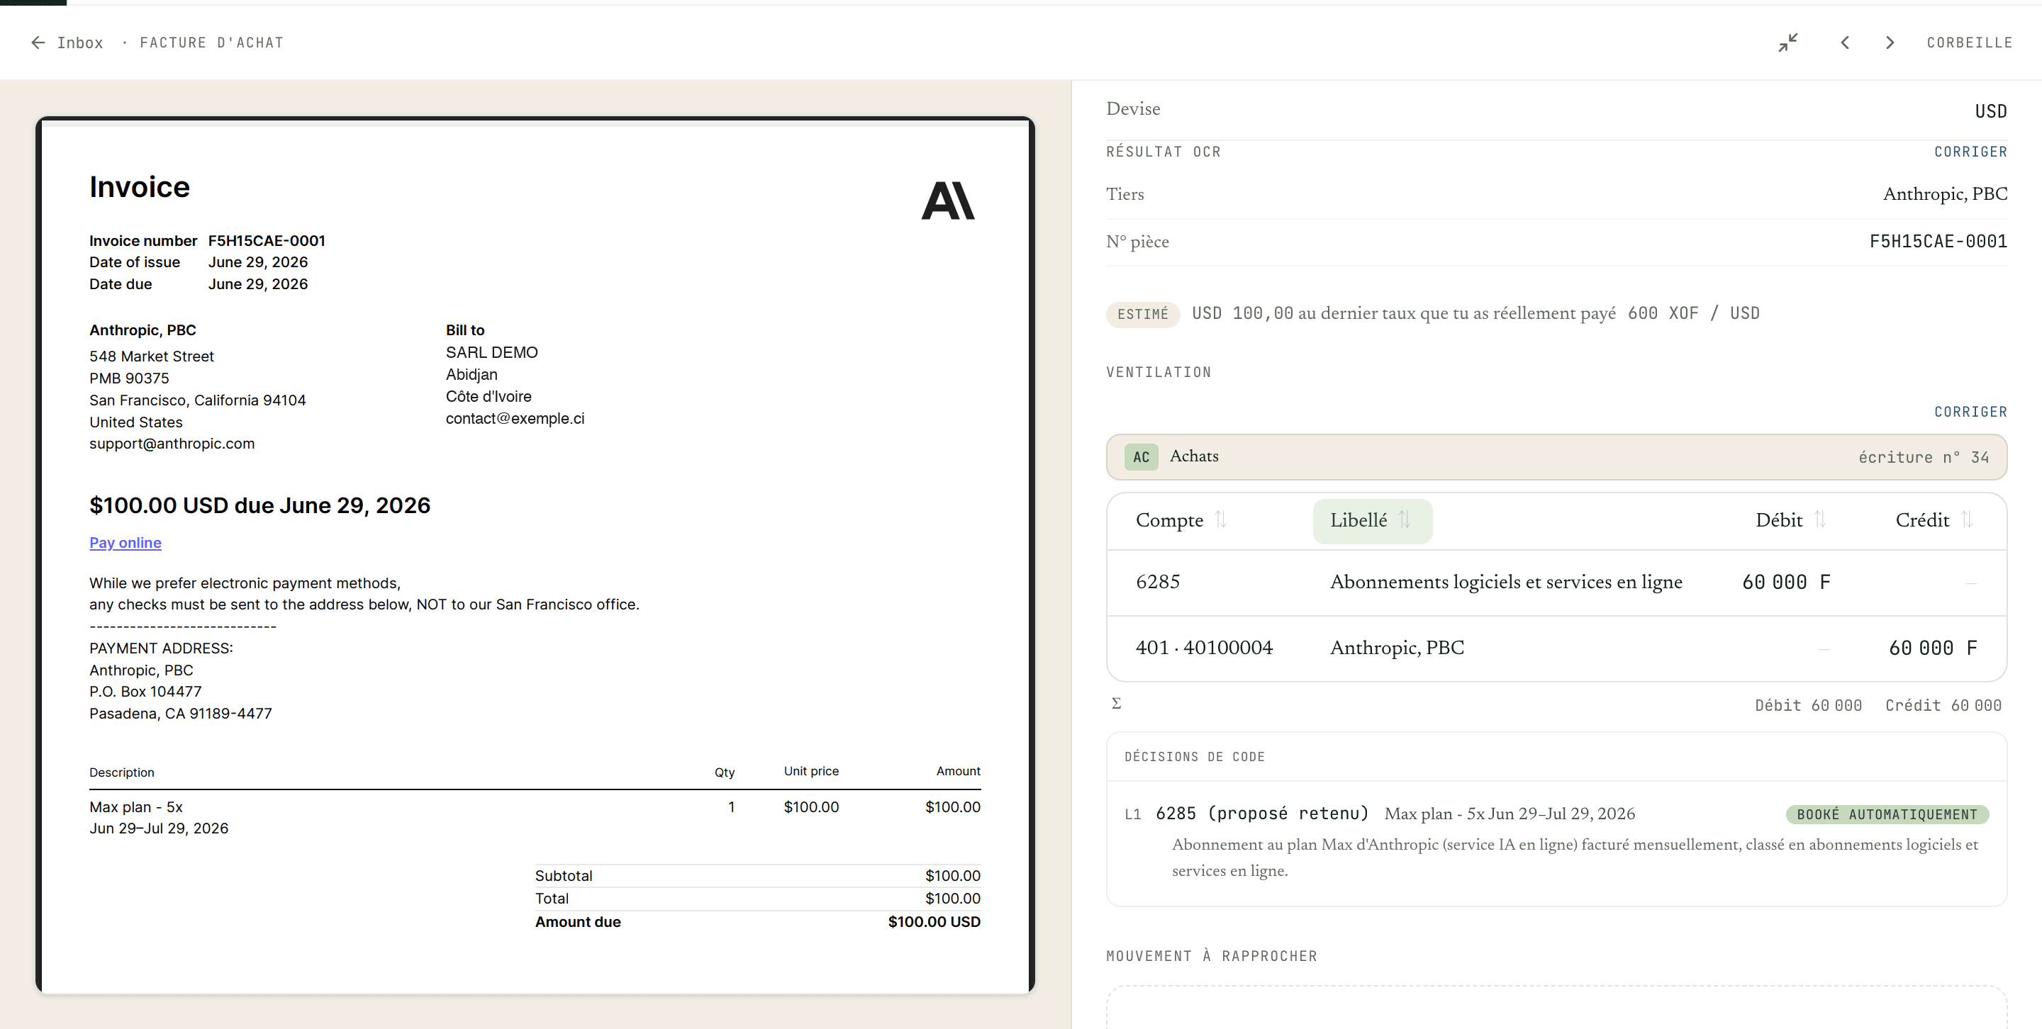
Task: Click the Facture d'achat breadcrumb label
Action: click(x=212, y=43)
